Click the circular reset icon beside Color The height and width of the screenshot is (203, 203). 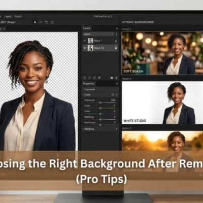click(x=113, y=95)
